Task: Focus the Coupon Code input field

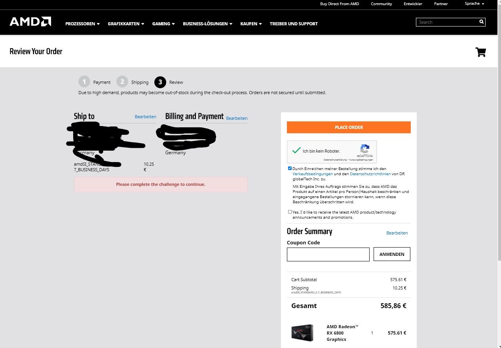Action: coord(328,254)
